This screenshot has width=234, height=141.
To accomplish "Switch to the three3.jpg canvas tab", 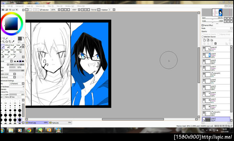I will coord(37,123).
